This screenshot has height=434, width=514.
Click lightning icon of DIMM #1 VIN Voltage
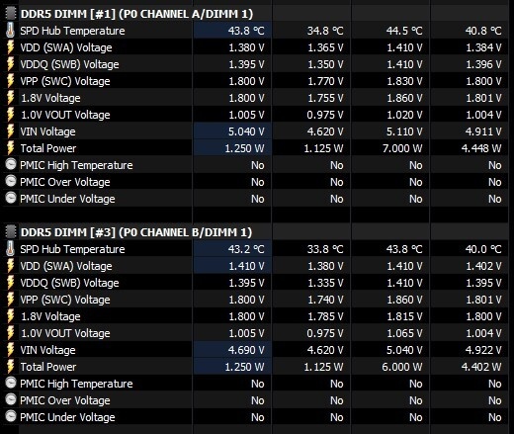click(11, 131)
